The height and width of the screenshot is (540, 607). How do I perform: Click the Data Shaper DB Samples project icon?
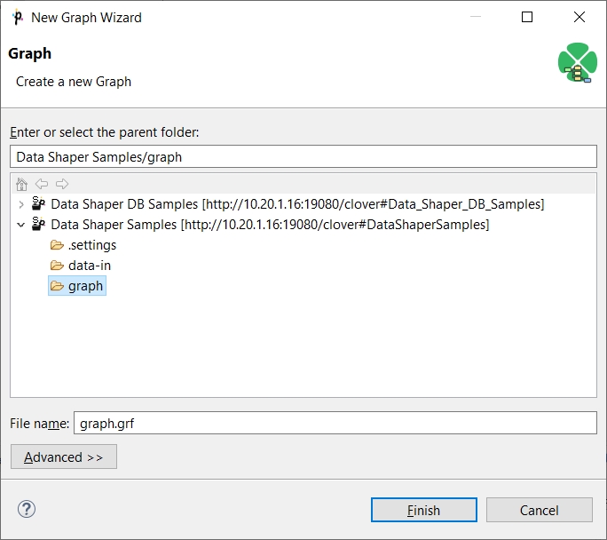tap(38, 203)
